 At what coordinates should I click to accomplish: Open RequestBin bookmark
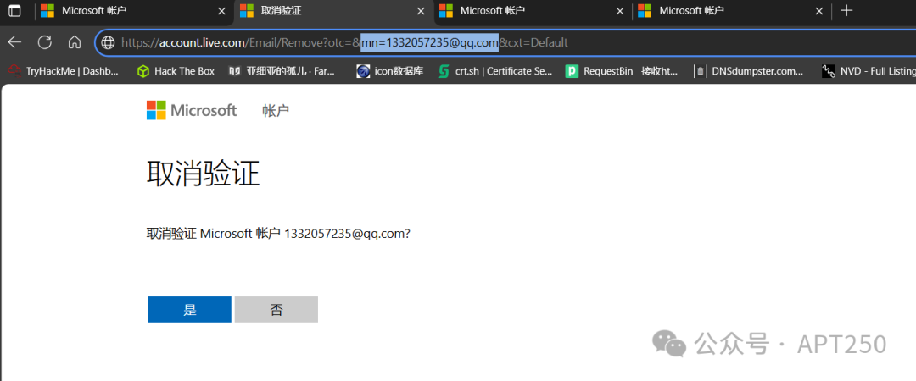[x=622, y=71]
